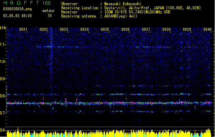215x137 pixels.
Task: Click the 0836 time marker
Action: [x=125, y=29]
